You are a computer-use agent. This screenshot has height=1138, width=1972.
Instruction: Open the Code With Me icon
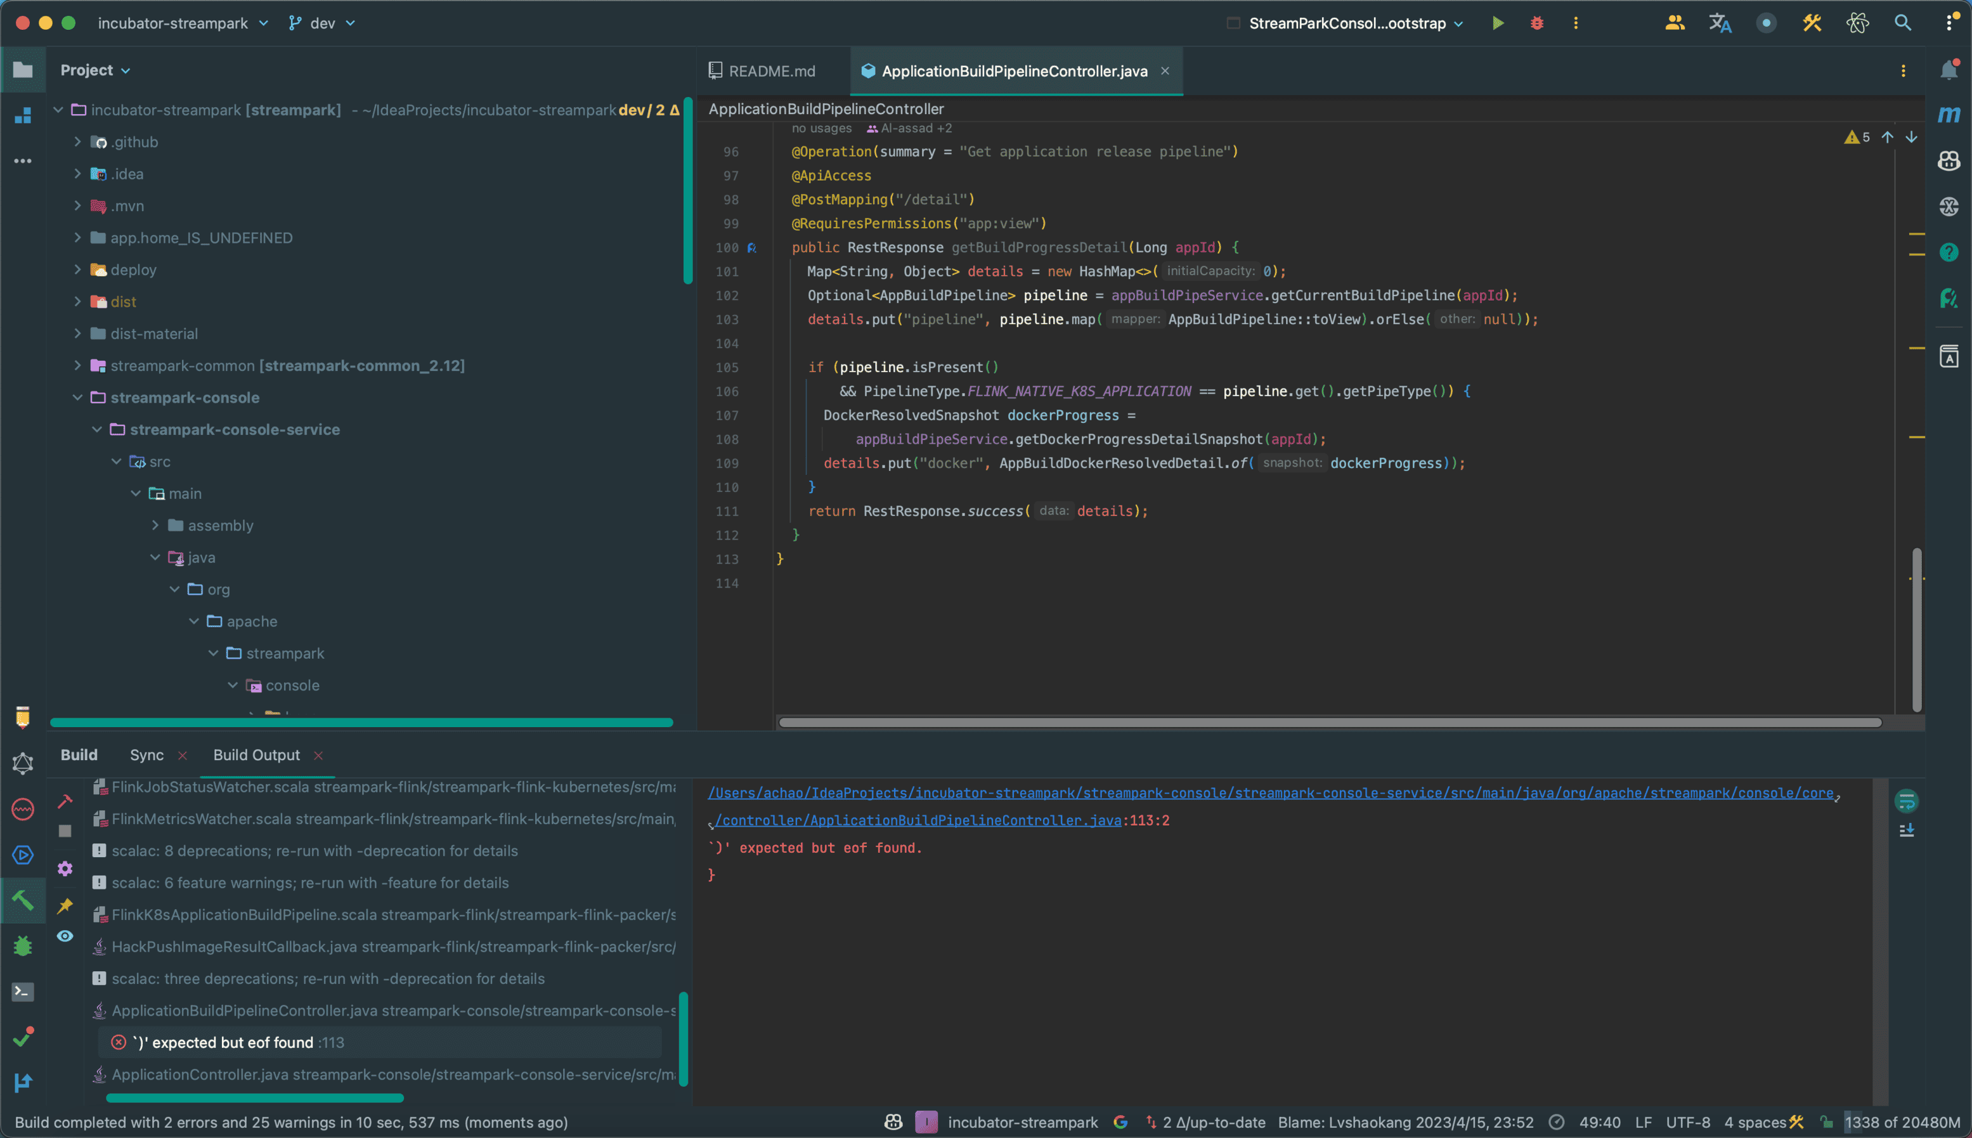1674,23
